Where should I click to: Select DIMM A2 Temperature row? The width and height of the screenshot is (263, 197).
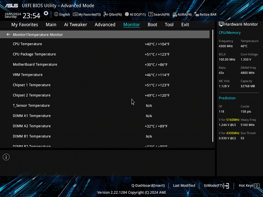tap(105, 126)
